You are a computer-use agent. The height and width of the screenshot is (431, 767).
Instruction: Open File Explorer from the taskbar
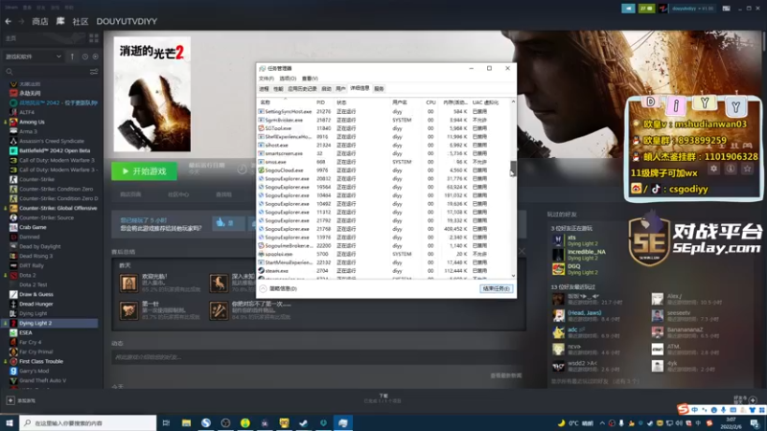(186, 422)
